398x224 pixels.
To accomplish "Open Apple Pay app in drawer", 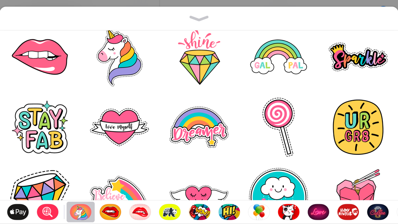I will [x=18, y=212].
